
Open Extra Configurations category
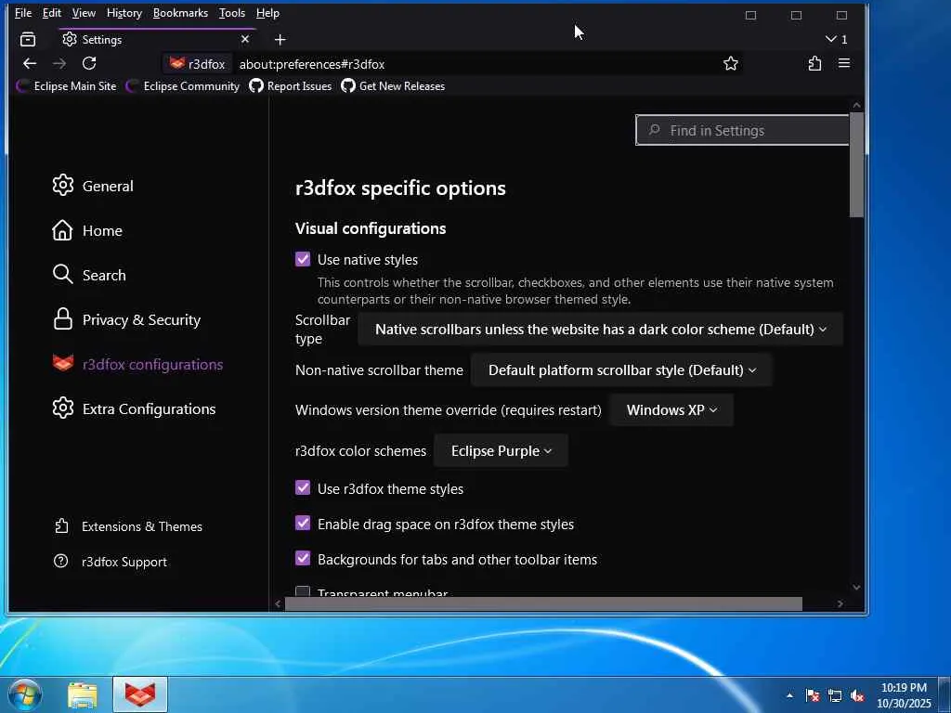[x=134, y=408]
